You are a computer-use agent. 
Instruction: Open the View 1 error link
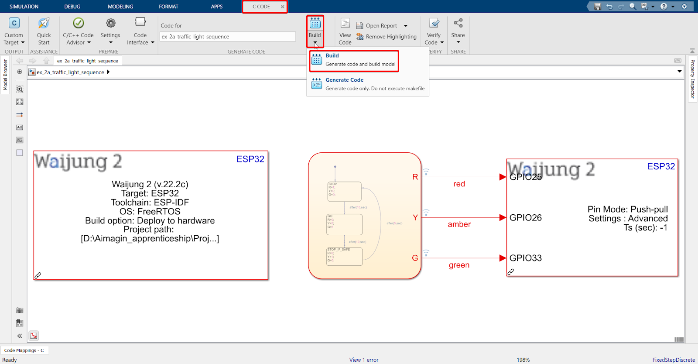coord(364,360)
